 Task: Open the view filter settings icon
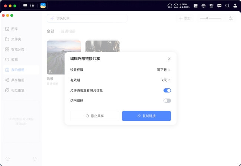tap(231, 18)
